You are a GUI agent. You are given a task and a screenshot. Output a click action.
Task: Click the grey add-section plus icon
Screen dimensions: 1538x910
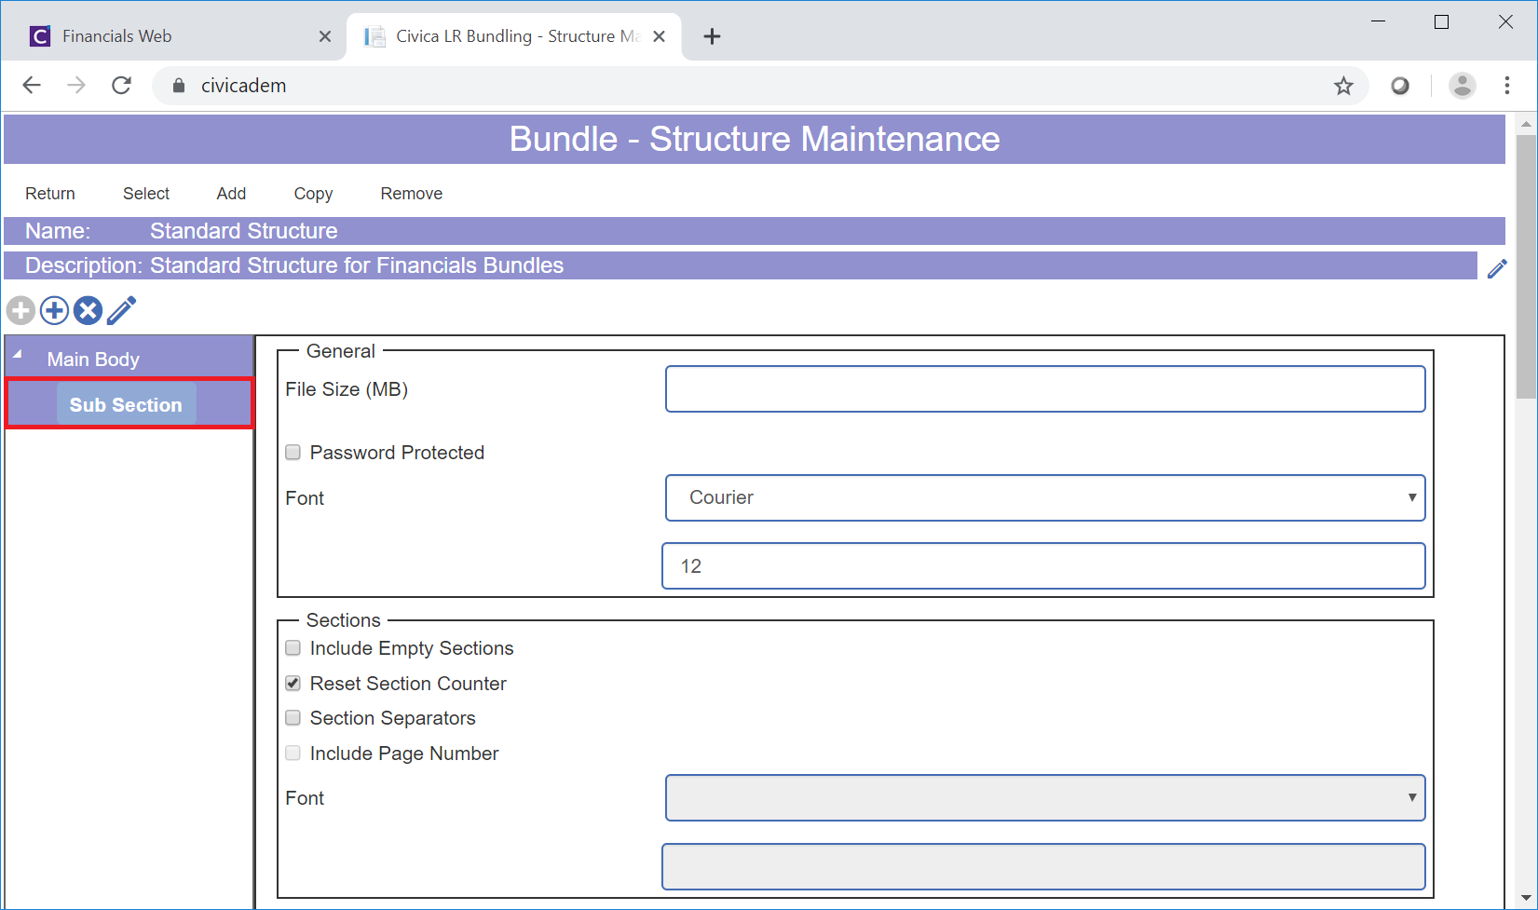click(x=20, y=310)
